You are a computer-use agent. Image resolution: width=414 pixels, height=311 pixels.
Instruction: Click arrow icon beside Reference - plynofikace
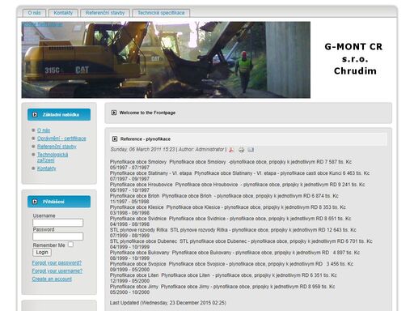point(115,138)
